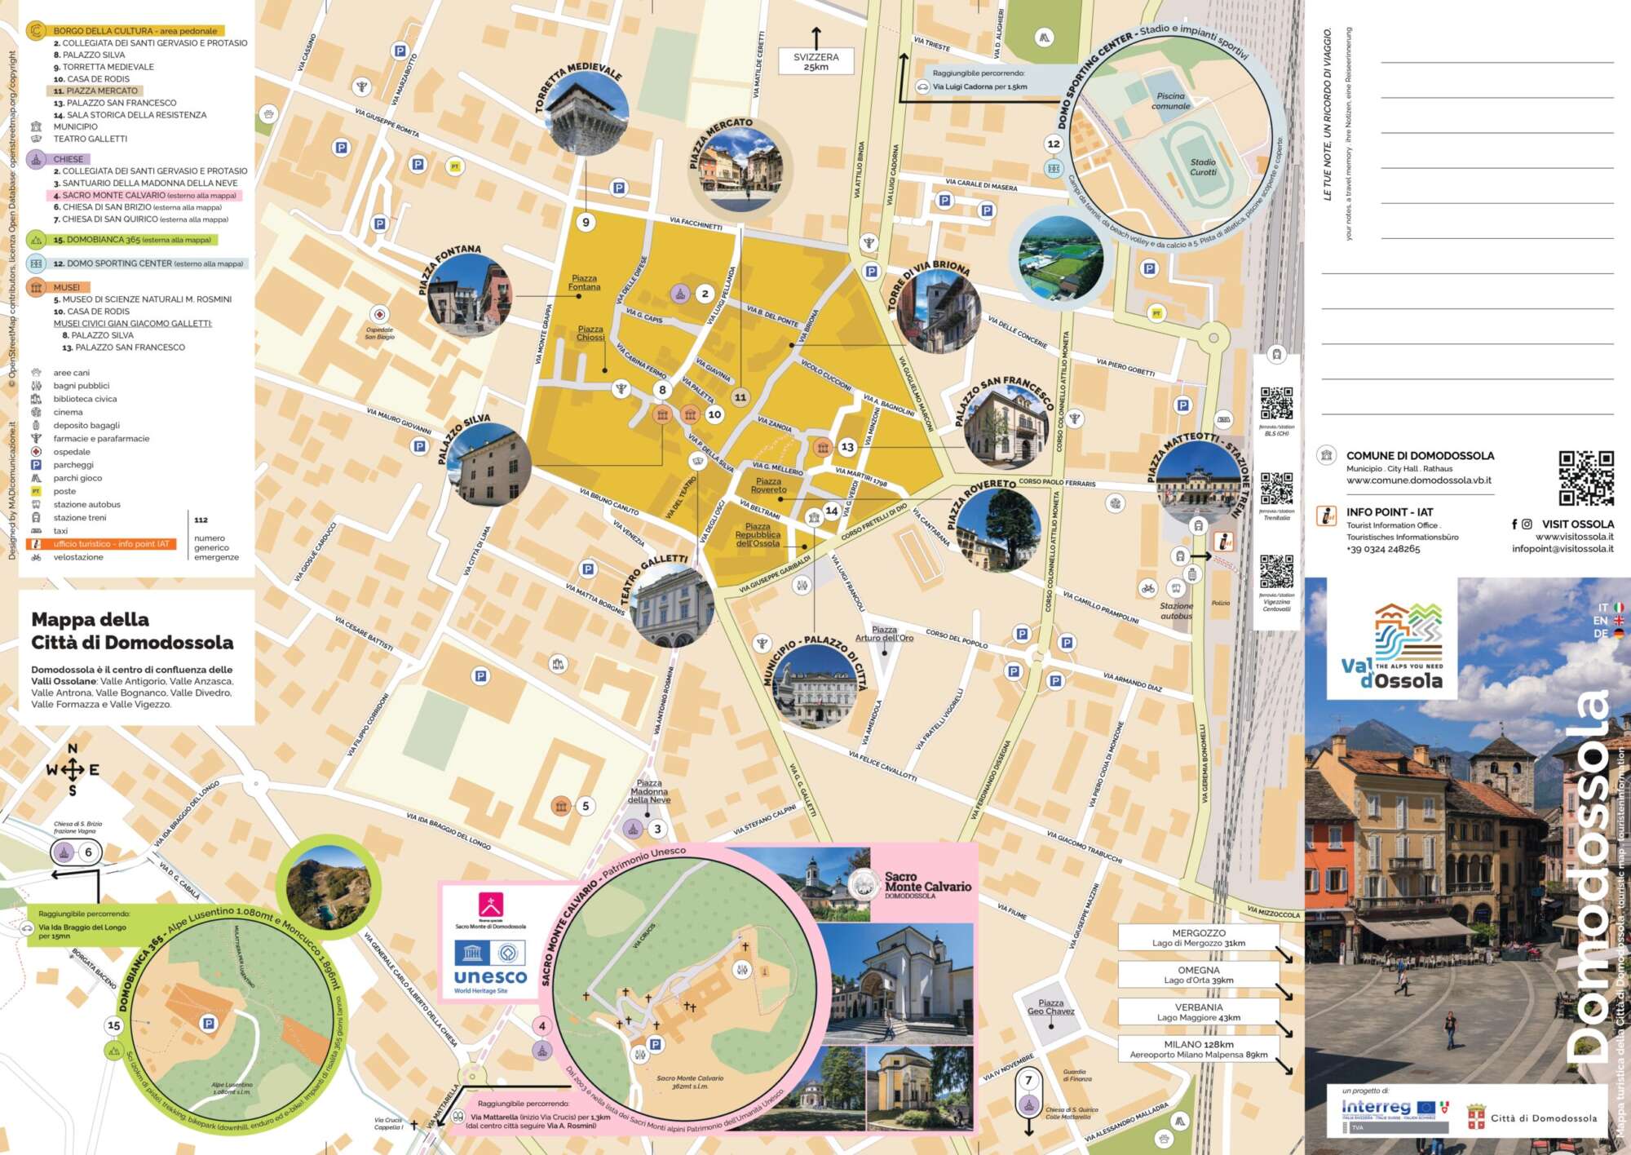
Task: Select the DE language flag
Action: 1619,633
